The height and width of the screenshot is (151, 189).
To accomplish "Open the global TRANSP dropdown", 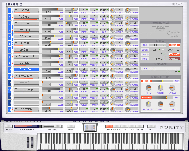I will (x=158, y=54).
